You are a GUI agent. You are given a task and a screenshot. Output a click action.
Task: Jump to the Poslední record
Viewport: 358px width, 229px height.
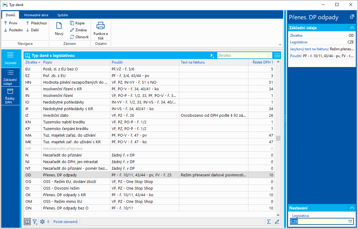[x=13, y=30]
